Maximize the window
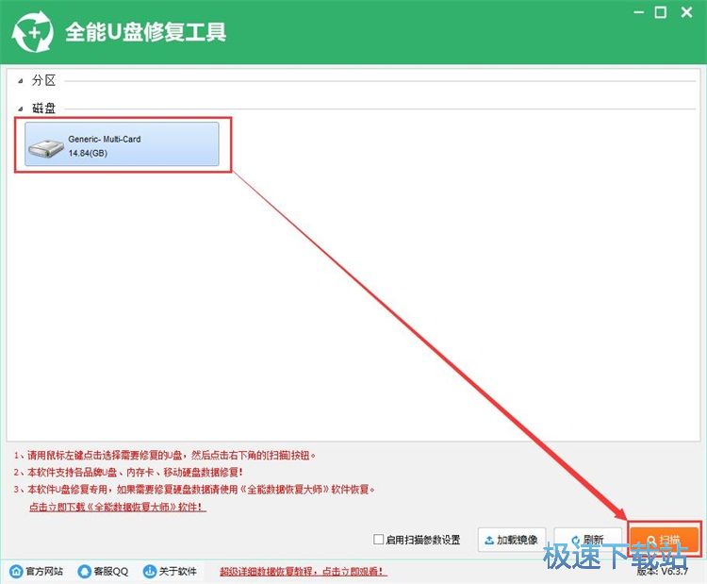The width and height of the screenshot is (707, 584). tap(661, 12)
